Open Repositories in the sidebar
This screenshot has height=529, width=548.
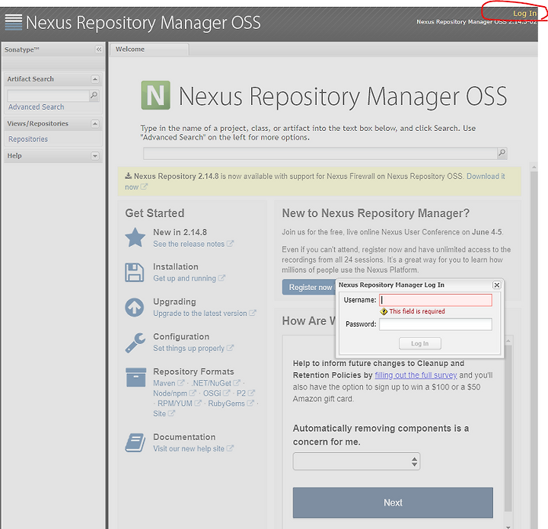point(28,139)
